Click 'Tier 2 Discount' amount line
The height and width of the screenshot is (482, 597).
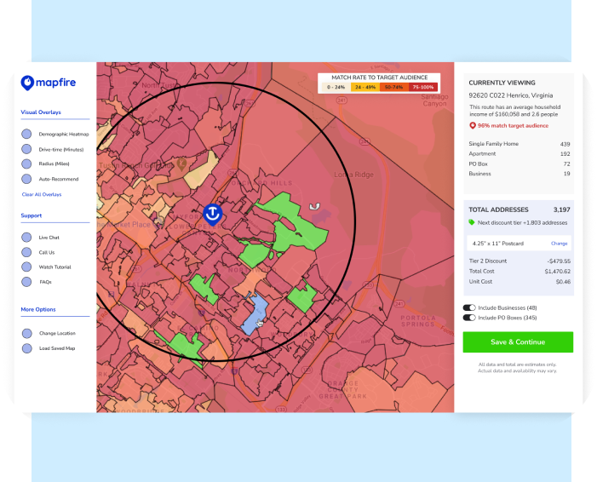[520, 261]
